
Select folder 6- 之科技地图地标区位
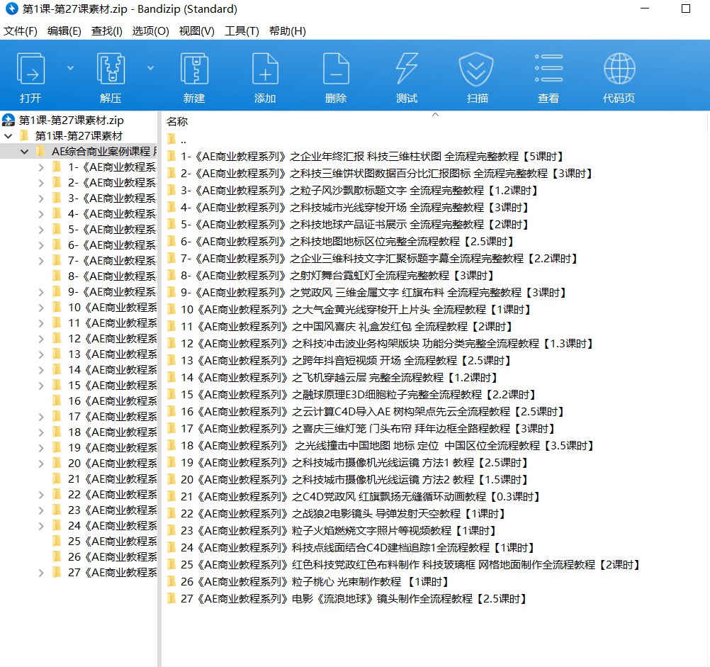coord(346,241)
